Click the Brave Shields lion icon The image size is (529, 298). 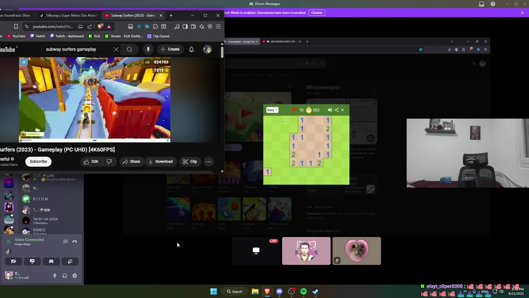pos(100,26)
